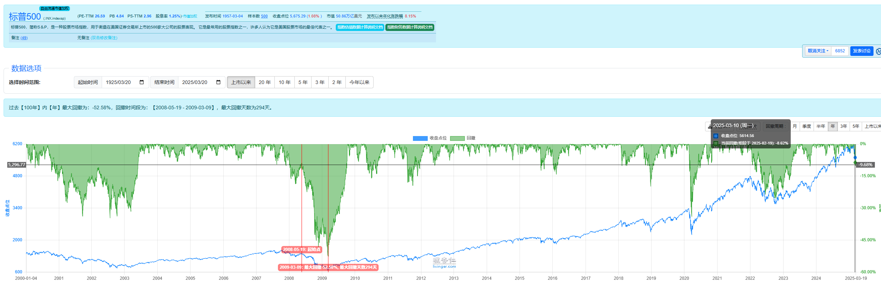Click the circular icon beside 发表讨论

878,51
